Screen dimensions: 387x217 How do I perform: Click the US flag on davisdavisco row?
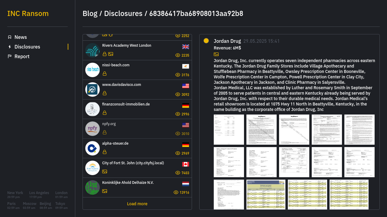tap(186, 86)
